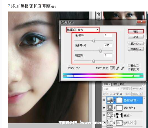Switch to the 通道 Channels tab
Viewport: 148px width, 128px height.
[x=115, y=84]
